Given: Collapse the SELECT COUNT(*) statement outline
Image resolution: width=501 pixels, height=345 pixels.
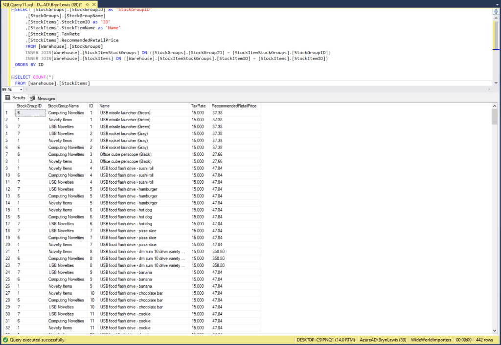Looking at the screenshot, I should (x=12, y=77).
